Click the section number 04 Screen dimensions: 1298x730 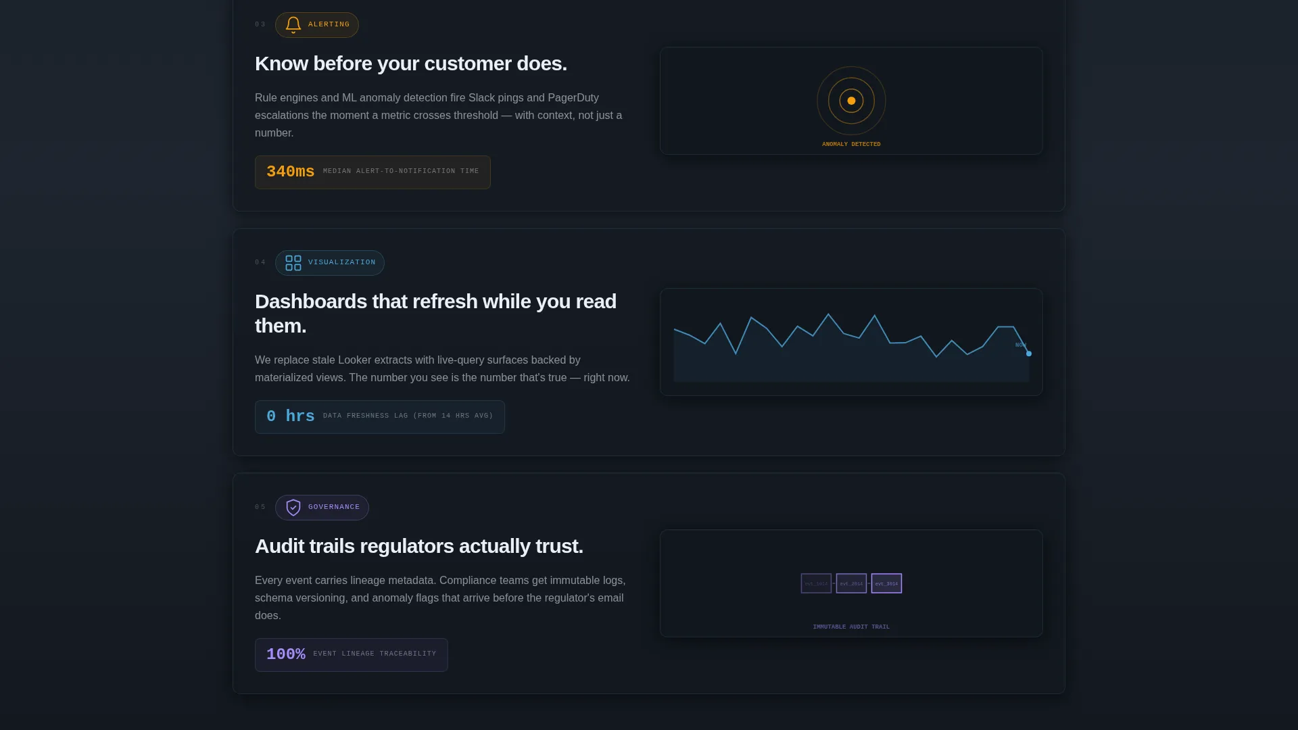coord(260,262)
